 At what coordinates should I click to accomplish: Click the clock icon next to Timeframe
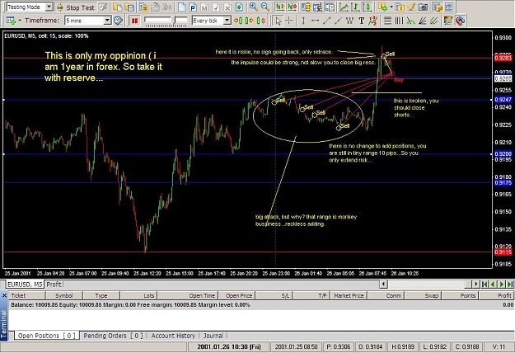tap(118, 21)
